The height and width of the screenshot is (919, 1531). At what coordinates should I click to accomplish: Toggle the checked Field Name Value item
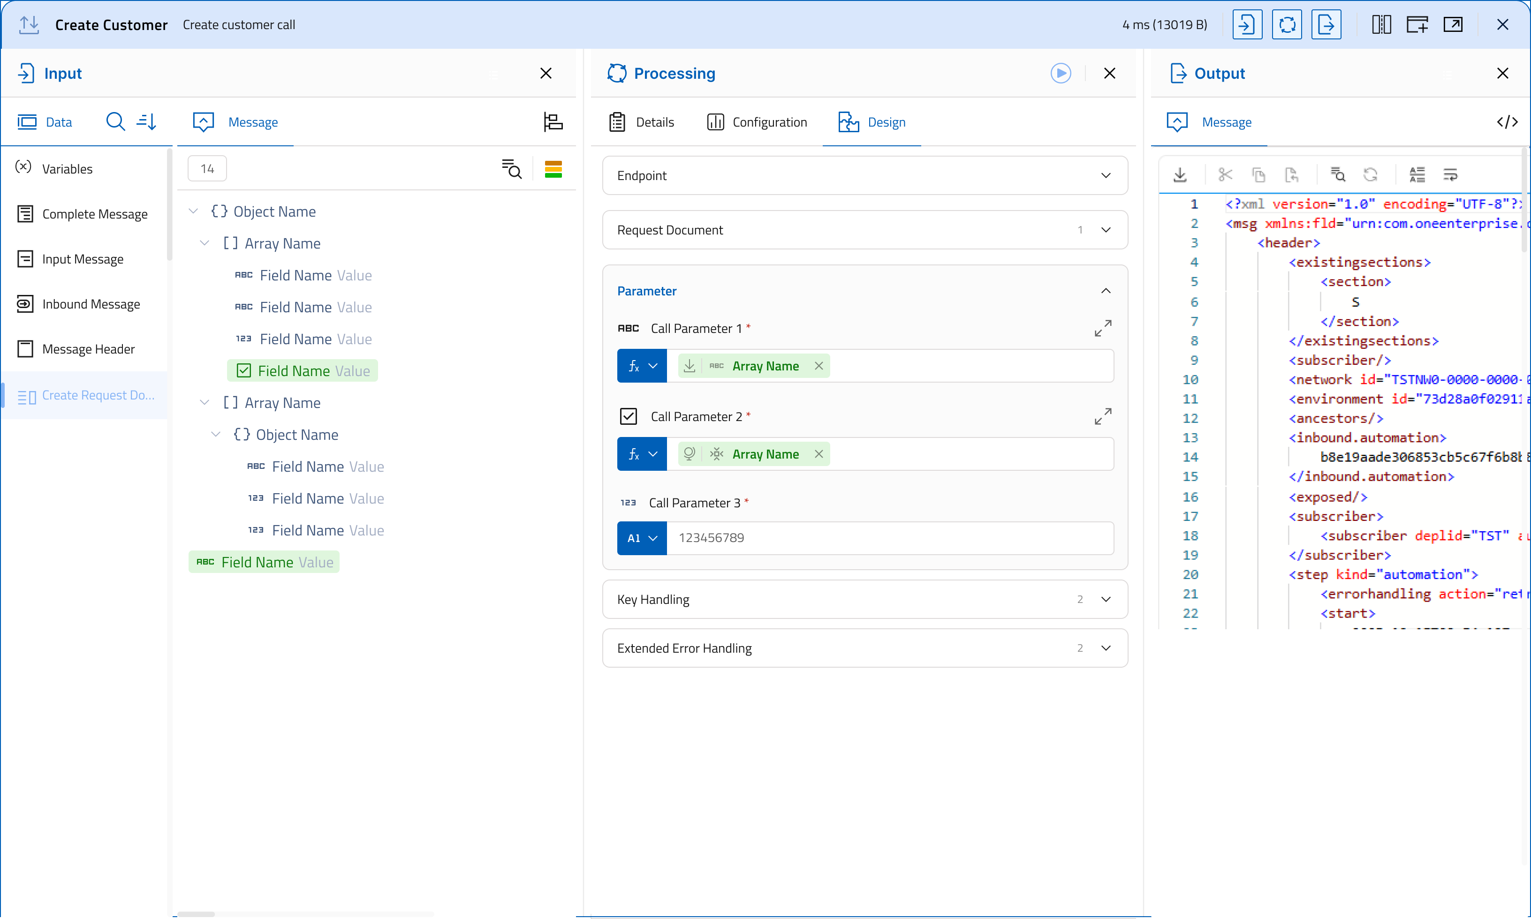tap(244, 371)
